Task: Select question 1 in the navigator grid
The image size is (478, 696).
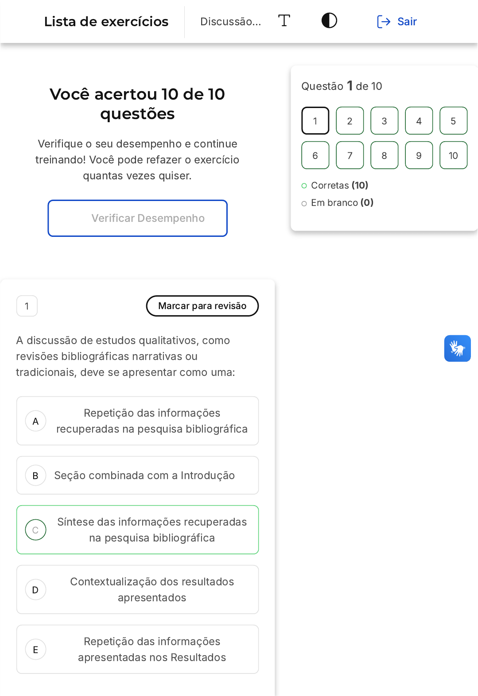Action: click(315, 121)
